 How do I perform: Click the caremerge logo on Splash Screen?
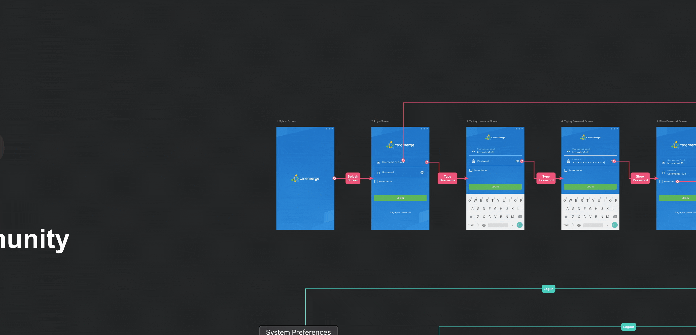tap(305, 178)
